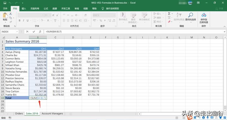Select the Sales 2016 sheet tab
The width and height of the screenshot is (227, 120).
click(32, 113)
